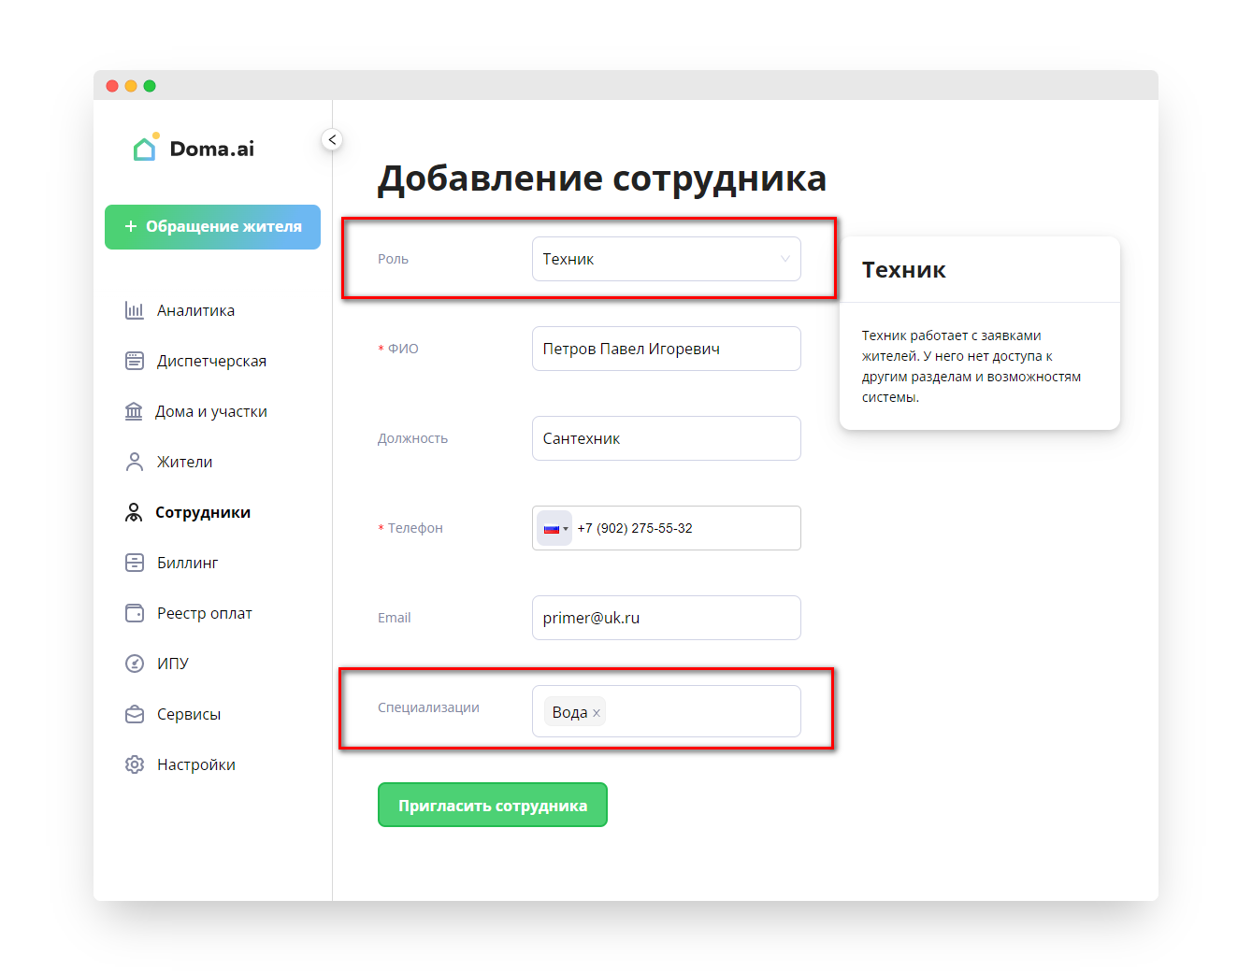Click the ИПУ meter icon

coord(135,664)
